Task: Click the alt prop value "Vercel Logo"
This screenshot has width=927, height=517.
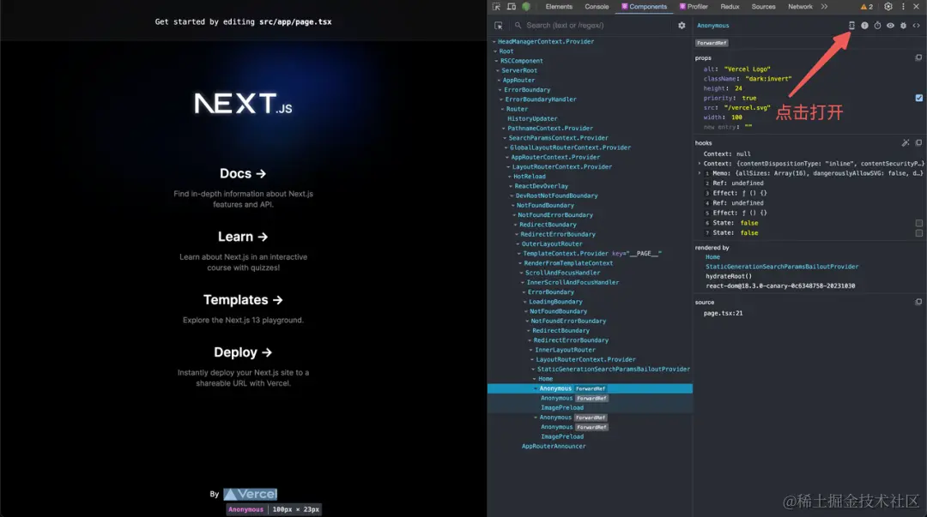Action: pyautogui.click(x=747, y=69)
